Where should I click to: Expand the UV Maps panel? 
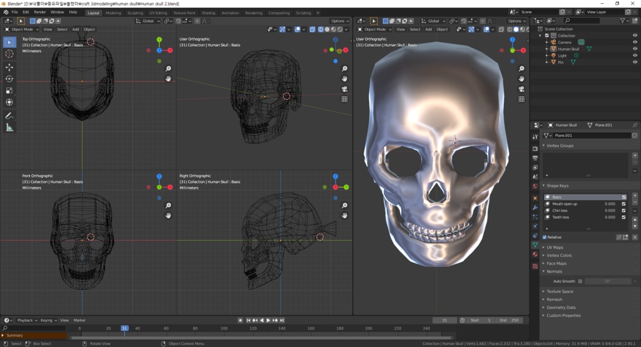[x=555, y=248]
